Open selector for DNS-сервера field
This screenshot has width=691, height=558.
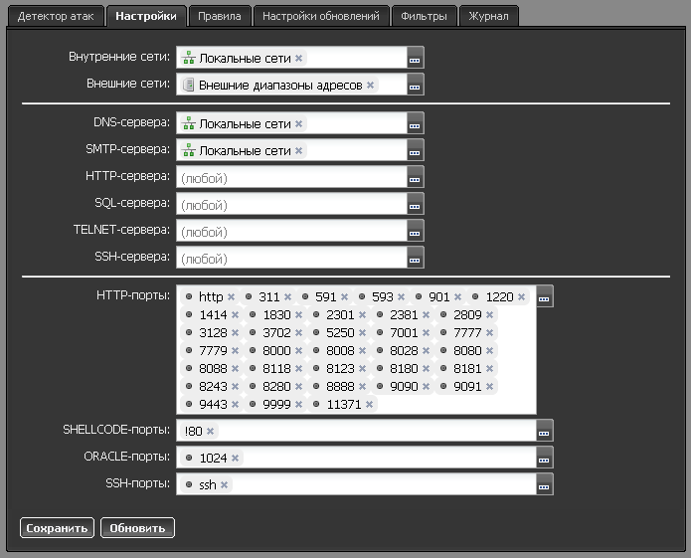(x=416, y=125)
